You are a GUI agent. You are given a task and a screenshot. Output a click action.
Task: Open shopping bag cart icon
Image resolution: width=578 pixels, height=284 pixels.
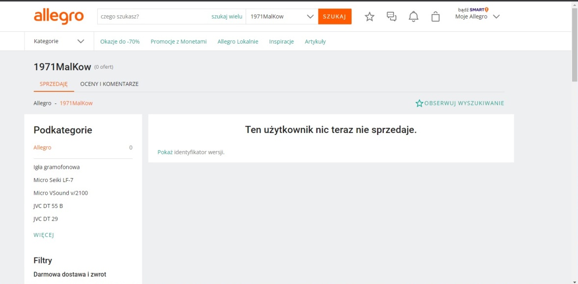[x=435, y=17]
